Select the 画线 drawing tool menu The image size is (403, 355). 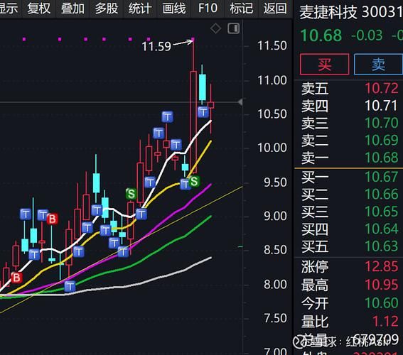(x=174, y=9)
